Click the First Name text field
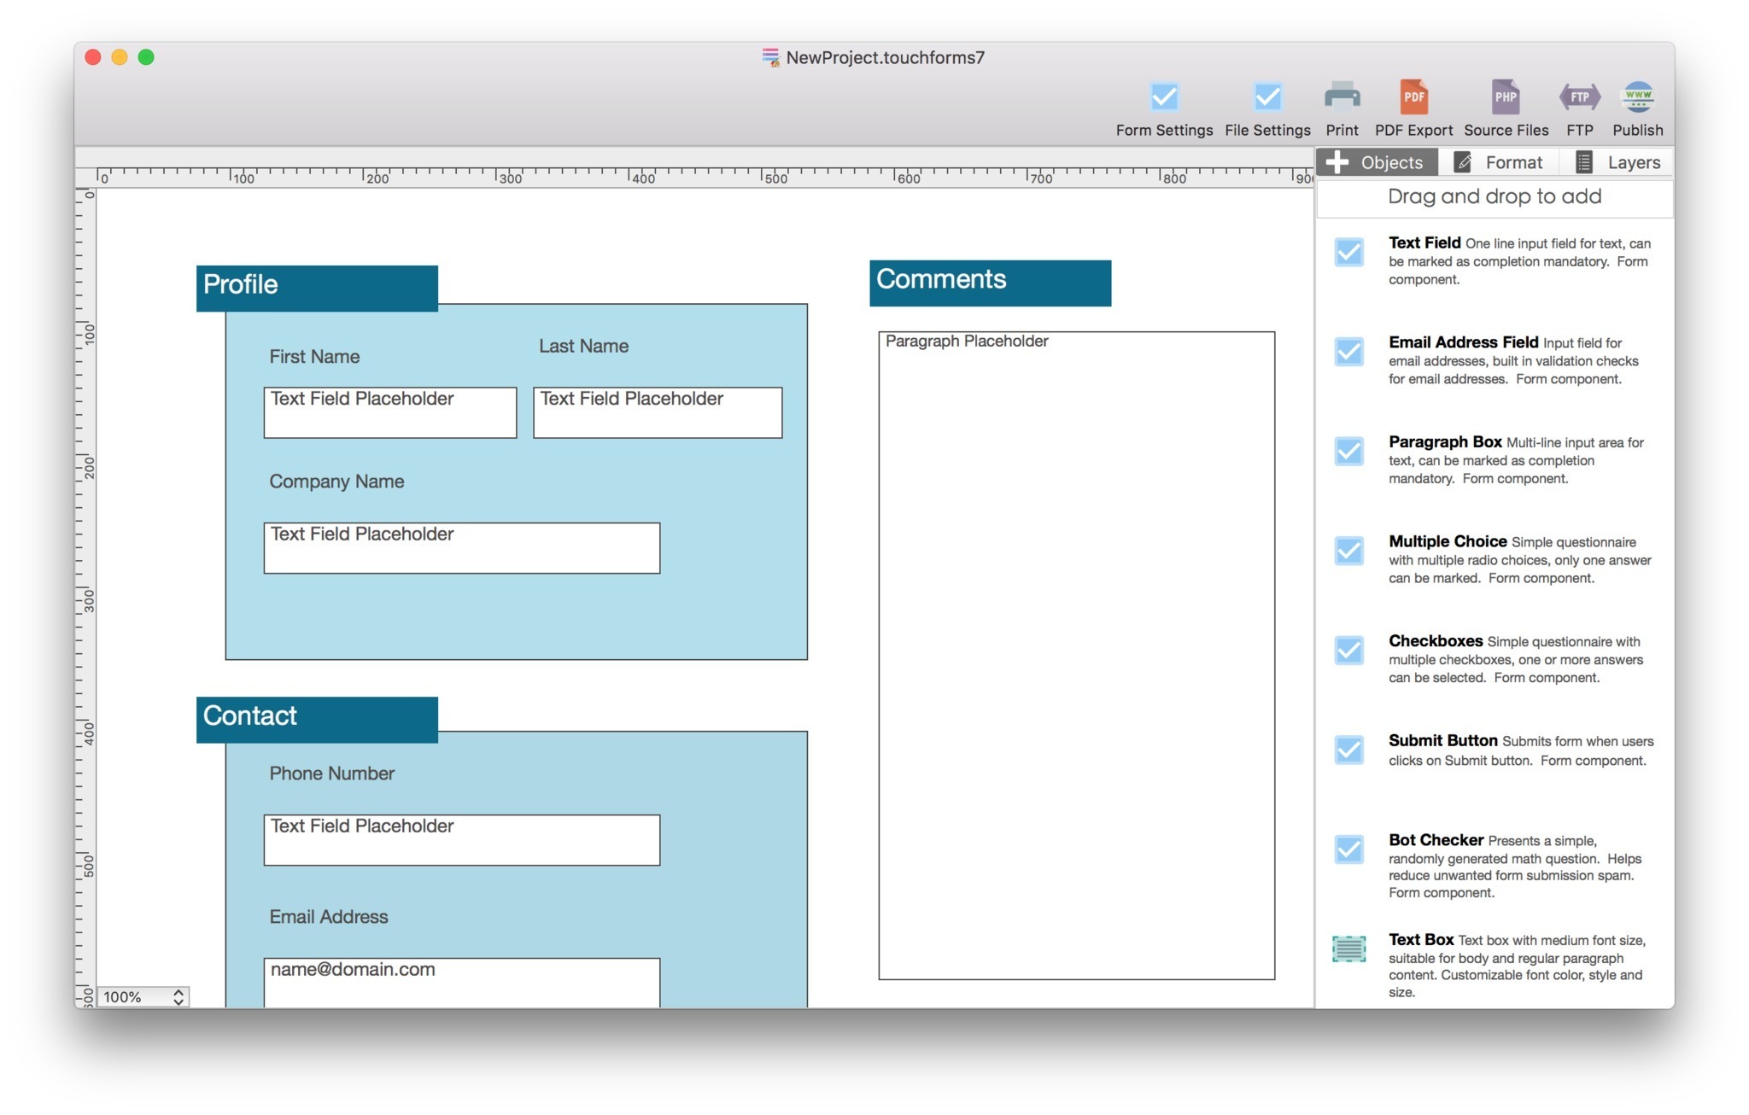The width and height of the screenshot is (1749, 1115). pyautogui.click(x=389, y=413)
